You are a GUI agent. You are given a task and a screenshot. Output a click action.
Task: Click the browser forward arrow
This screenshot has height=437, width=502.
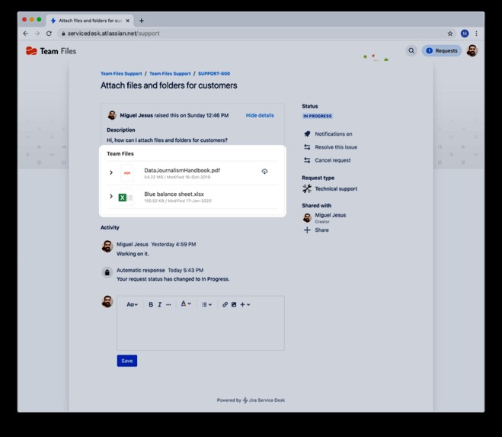click(37, 34)
